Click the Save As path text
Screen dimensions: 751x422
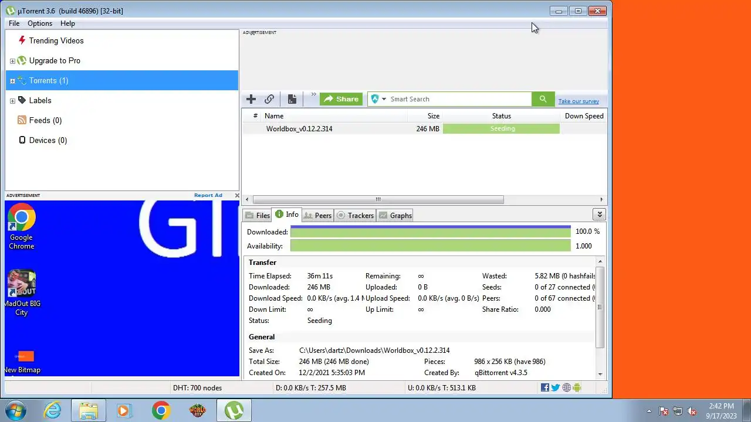[374, 350]
